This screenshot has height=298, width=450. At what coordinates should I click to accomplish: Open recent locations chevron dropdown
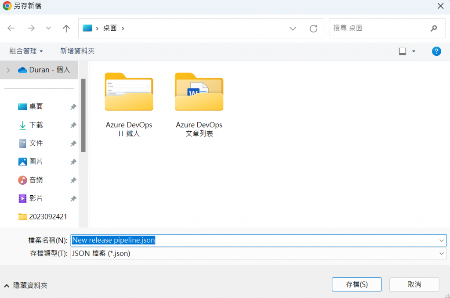click(x=48, y=28)
